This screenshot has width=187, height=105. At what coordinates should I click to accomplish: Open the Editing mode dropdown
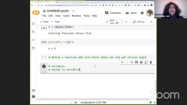pyautogui.click(x=139, y=22)
